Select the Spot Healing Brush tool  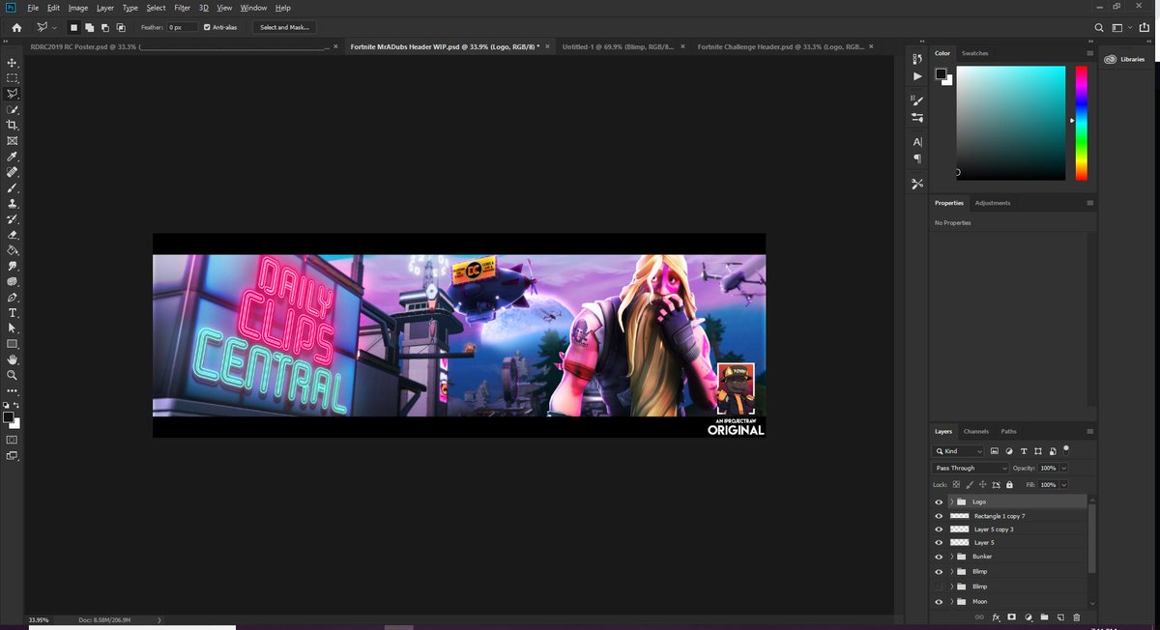pyautogui.click(x=13, y=172)
